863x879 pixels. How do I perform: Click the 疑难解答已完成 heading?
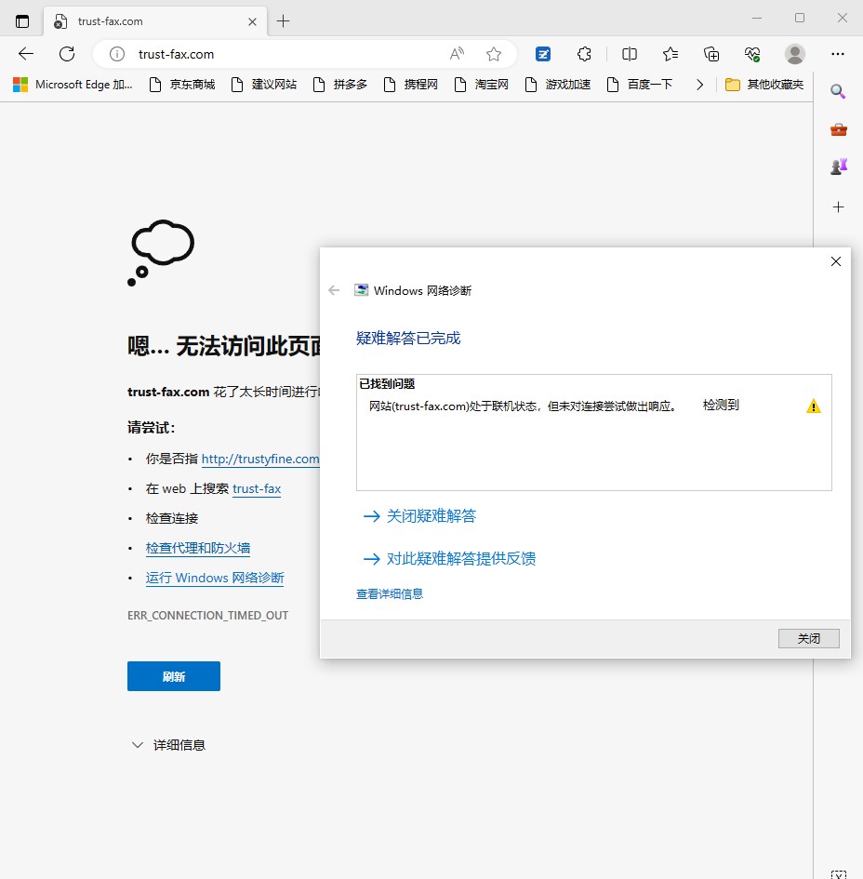[408, 338]
